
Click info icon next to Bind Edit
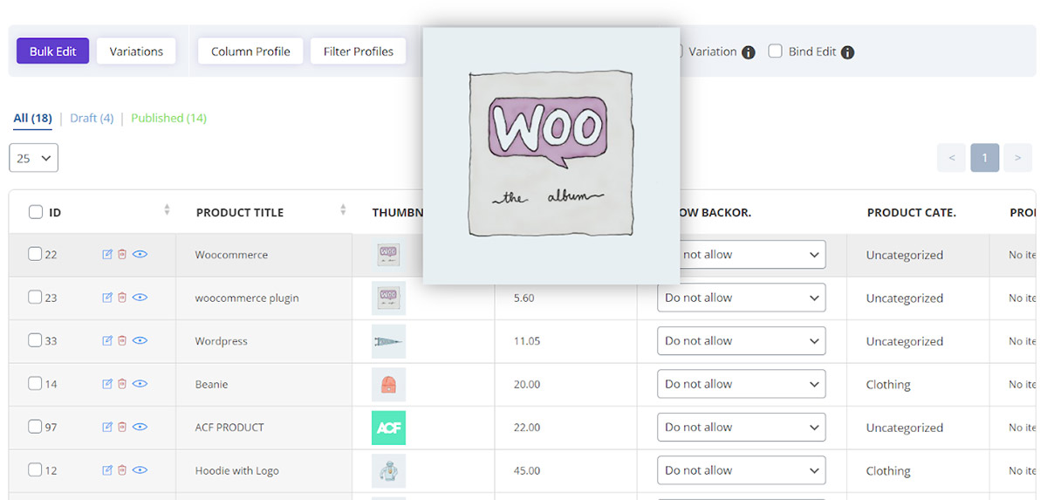(x=847, y=52)
